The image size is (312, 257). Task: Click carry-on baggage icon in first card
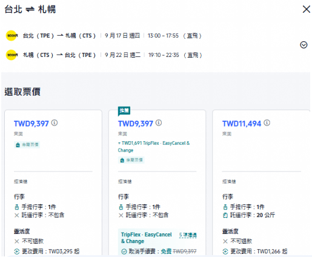17,207
